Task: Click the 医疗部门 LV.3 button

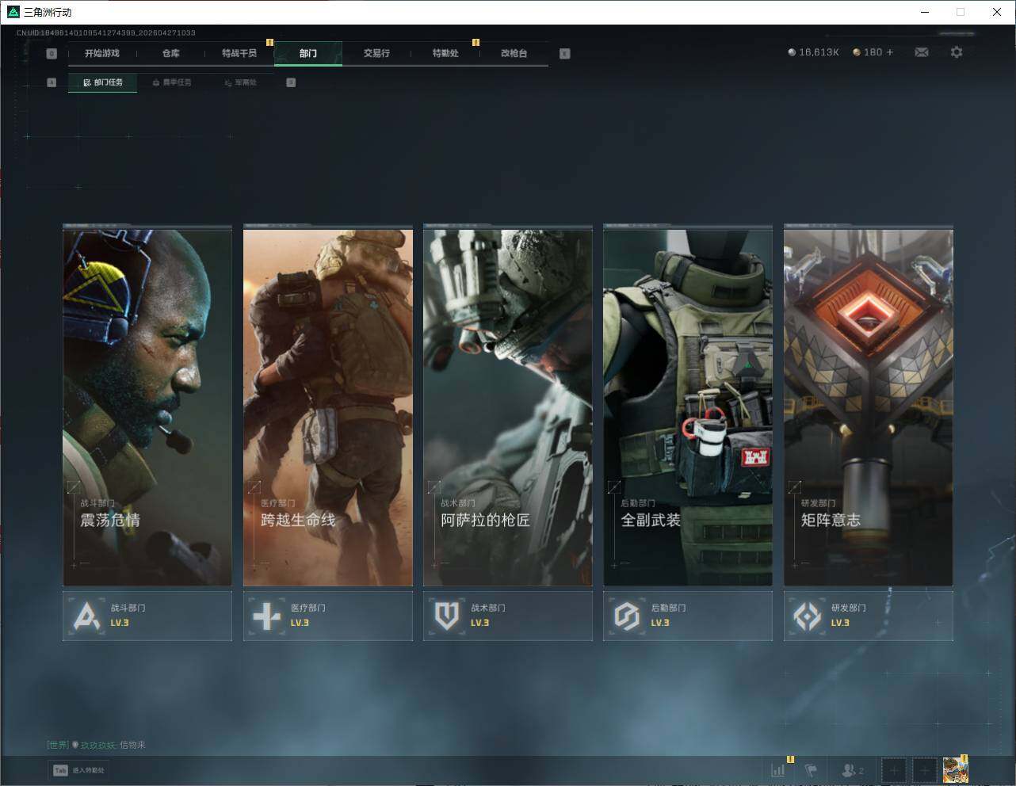Action: (328, 616)
